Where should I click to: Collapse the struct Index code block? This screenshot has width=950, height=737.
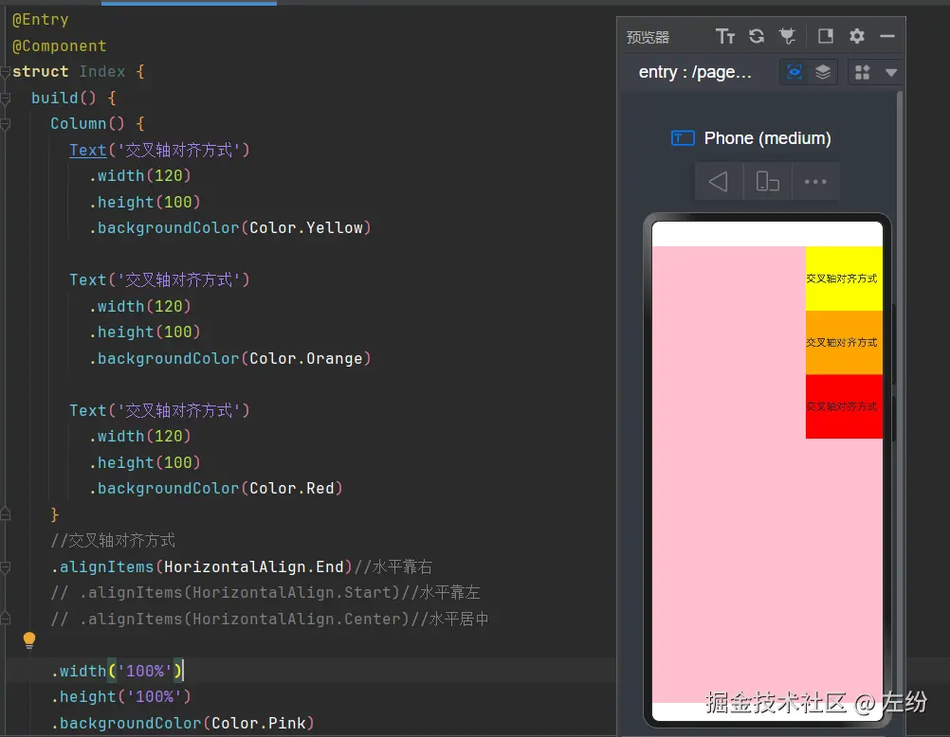[x=6, y=72]
